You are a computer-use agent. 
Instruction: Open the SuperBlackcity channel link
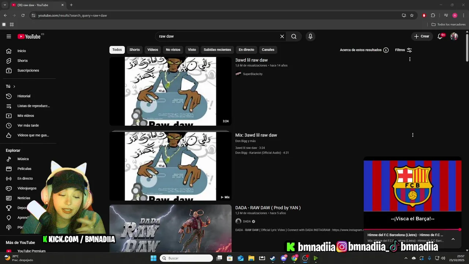252,74
